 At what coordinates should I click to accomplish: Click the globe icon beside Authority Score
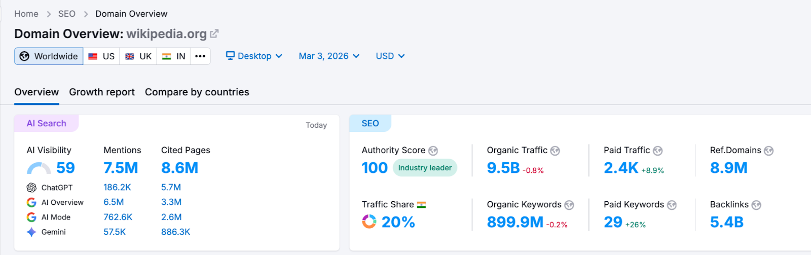(x=433, y=151)
